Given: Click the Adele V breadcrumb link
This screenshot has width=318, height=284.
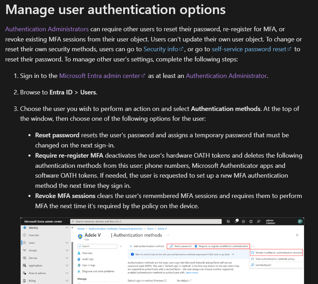Looking at the screenshot, I should (162, 229).
